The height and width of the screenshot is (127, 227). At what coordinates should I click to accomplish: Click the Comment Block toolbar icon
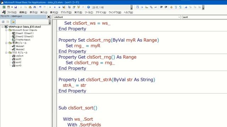(x=176, y=7)
